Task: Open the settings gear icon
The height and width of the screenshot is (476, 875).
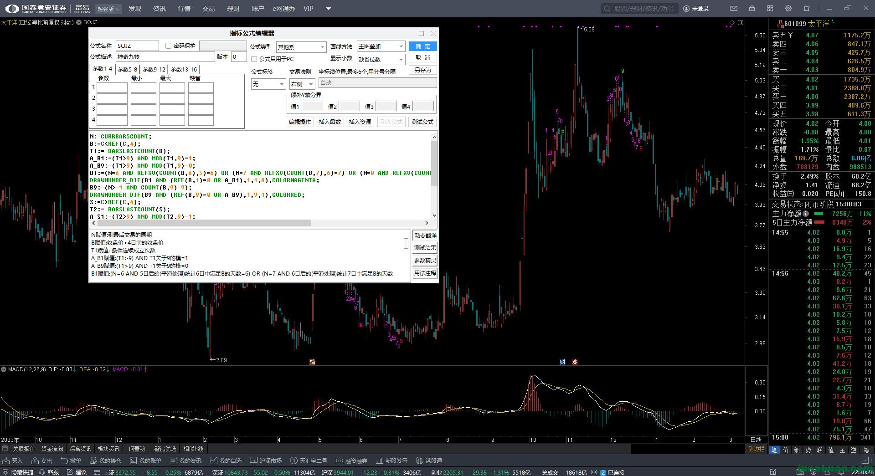Action: 788,9
